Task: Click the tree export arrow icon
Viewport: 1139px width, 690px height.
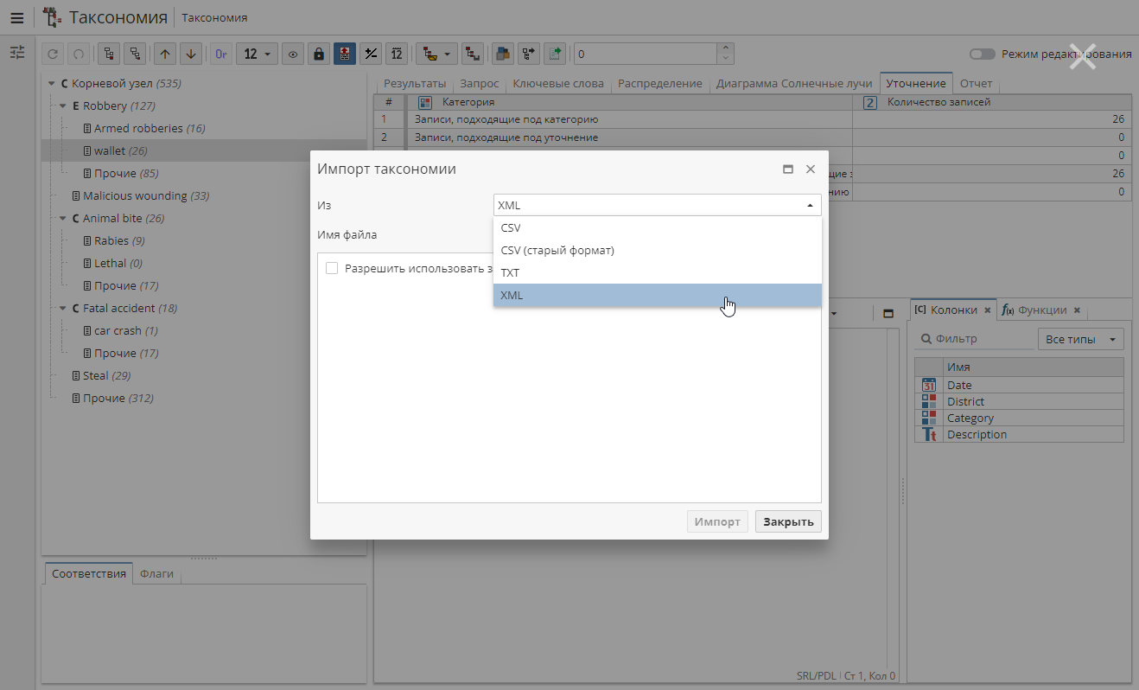Action: (528, 54)
